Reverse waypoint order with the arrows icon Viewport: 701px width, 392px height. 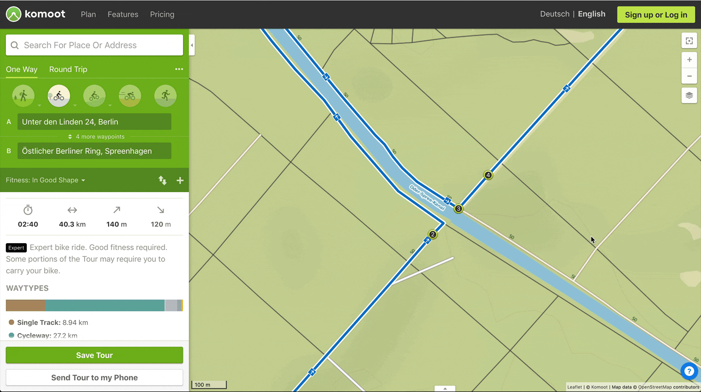click(163, 180)
